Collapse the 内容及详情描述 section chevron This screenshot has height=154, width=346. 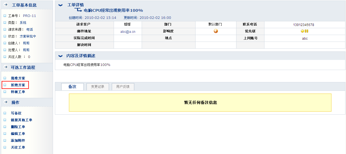61,56
